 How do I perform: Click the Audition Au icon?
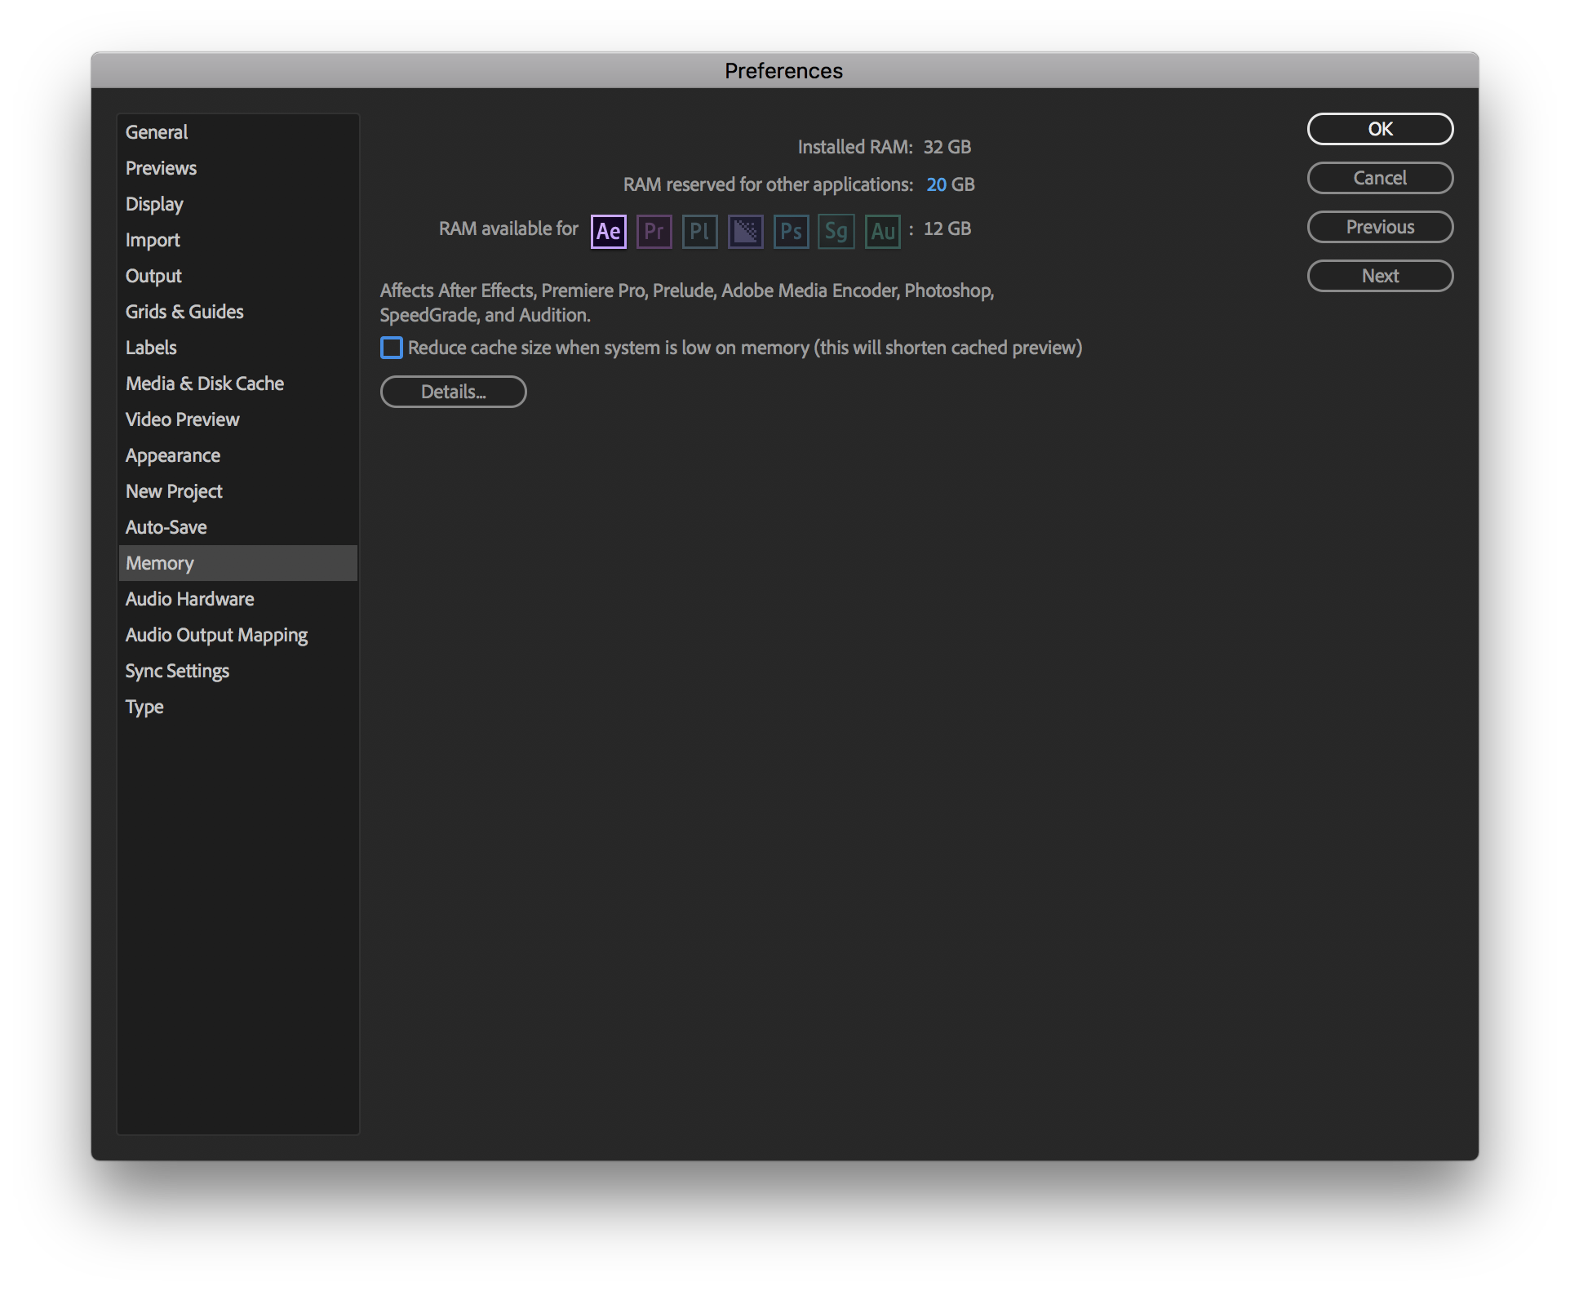click(x=882, y=232)
